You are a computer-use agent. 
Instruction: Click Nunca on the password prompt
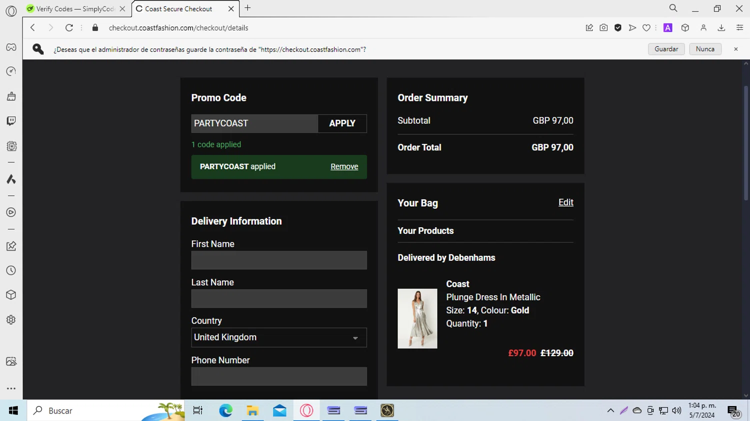(705, 49)
